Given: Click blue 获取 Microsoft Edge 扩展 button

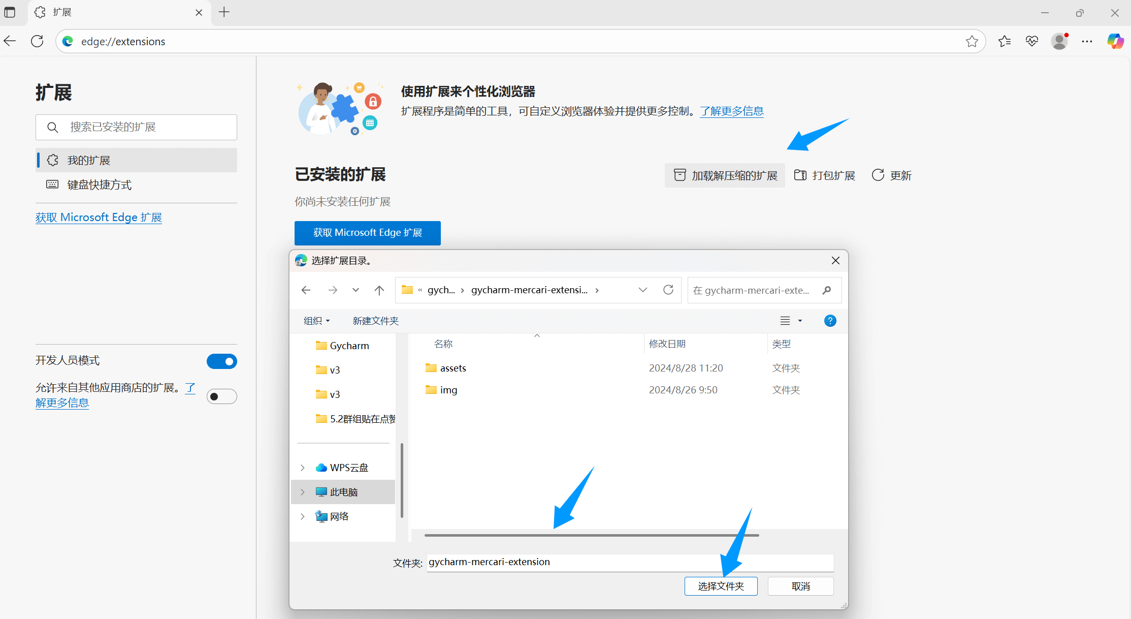Looking at the screenshot, I should pyautogui.click(x=367, y=233).
